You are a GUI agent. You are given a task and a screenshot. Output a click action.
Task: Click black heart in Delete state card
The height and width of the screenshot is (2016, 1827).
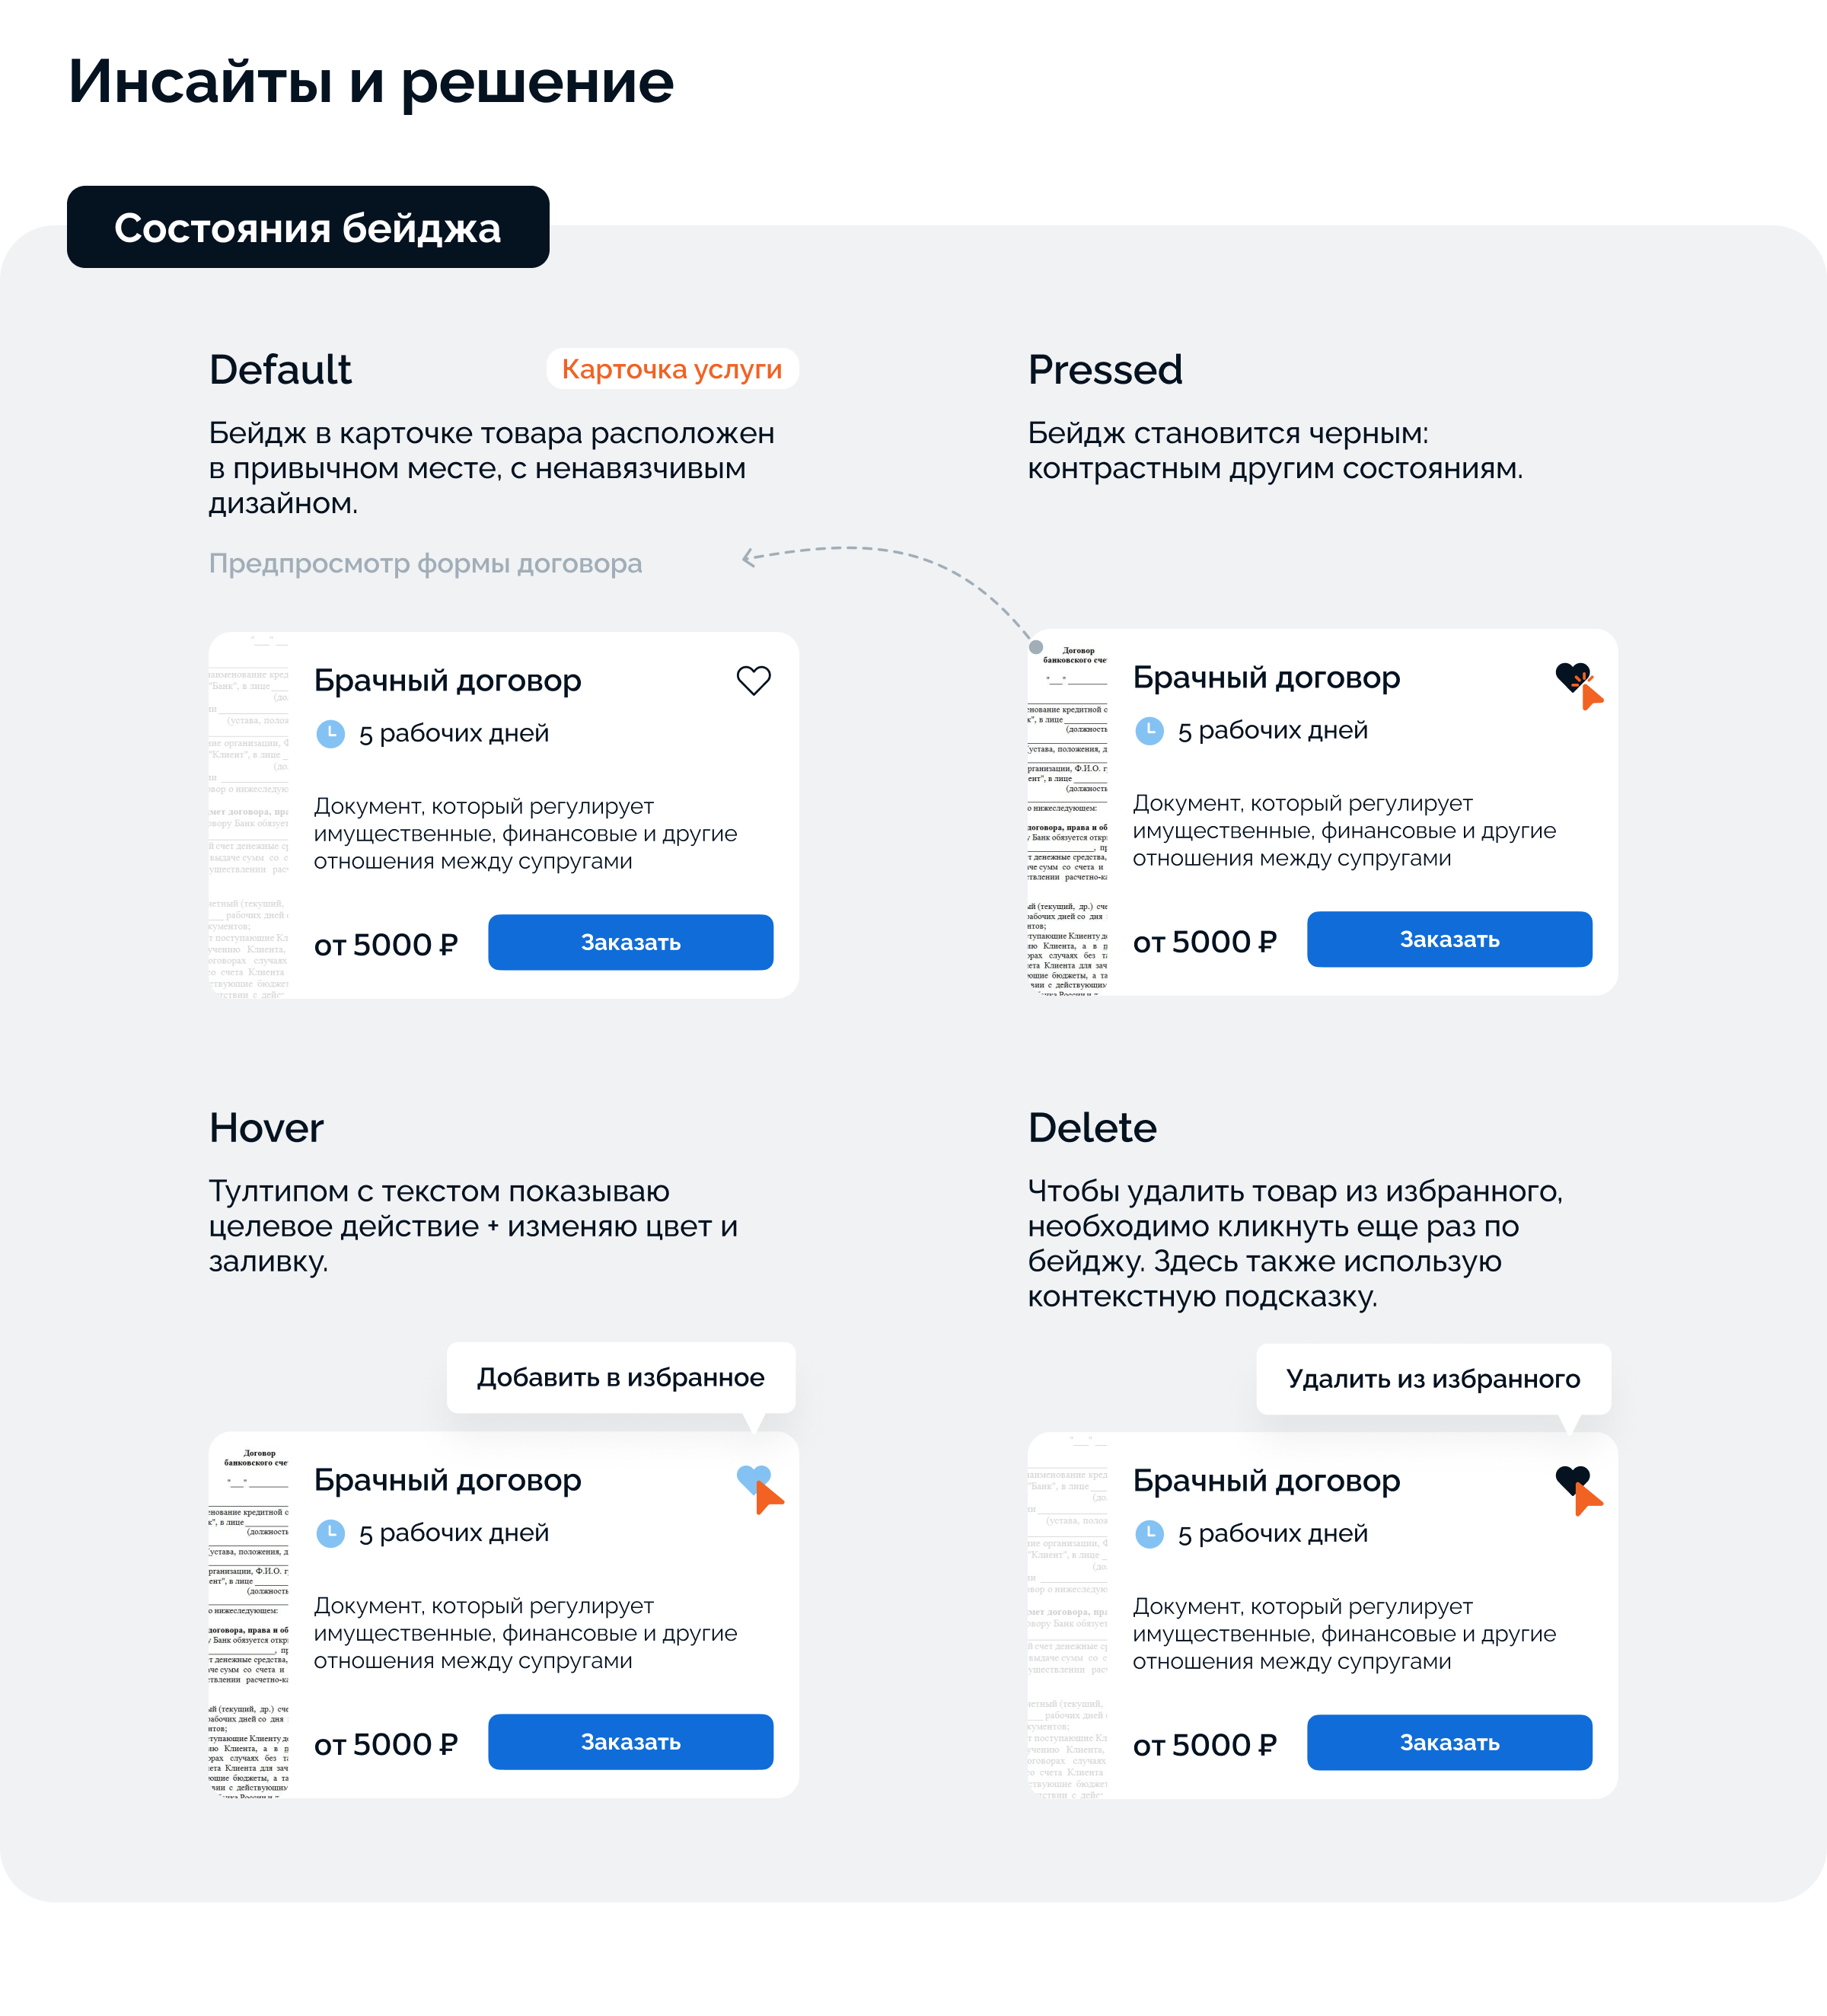click(1571, 1478)
